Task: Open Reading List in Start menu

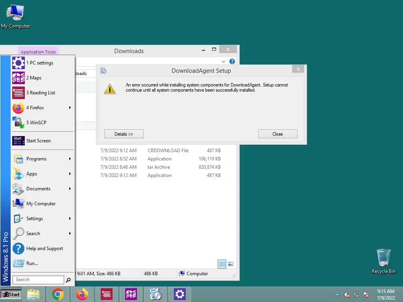Action: [43, 93]
